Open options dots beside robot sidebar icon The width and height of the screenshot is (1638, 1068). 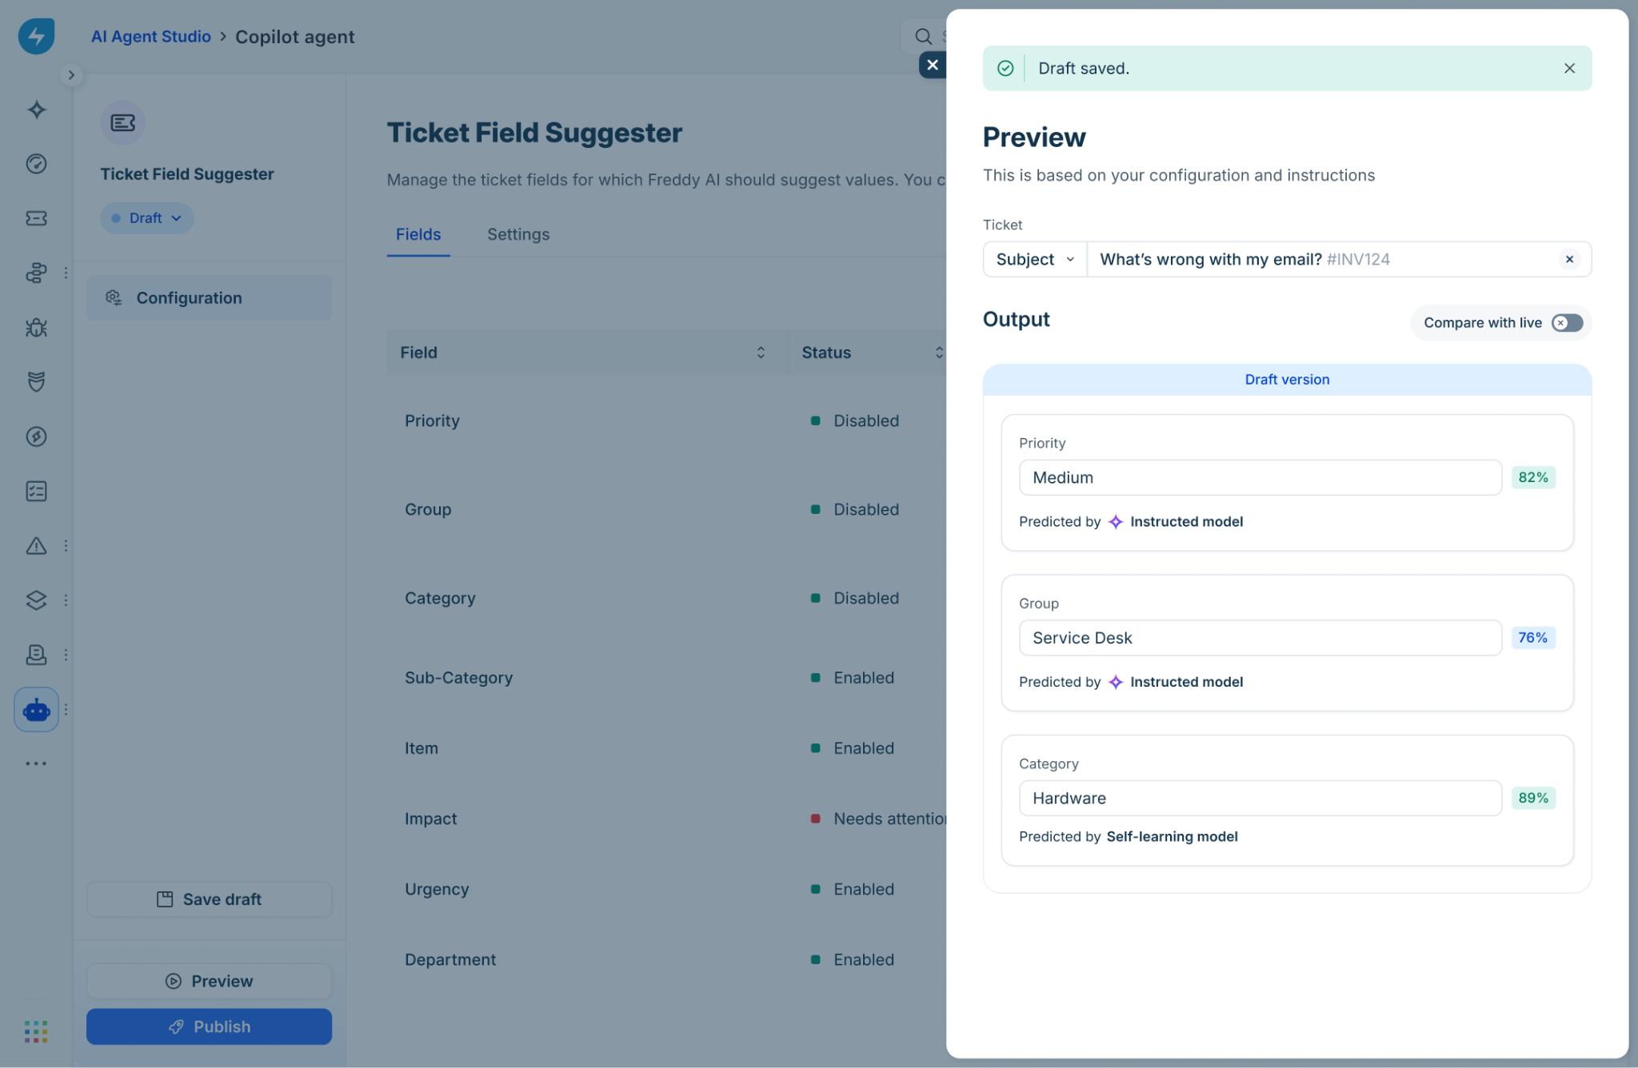click(x=66, y=709)
